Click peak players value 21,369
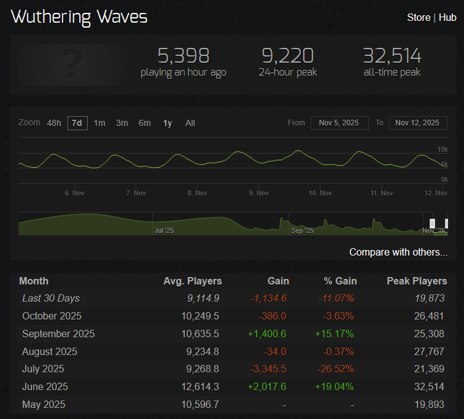Screen dimensions: 464x419 click(429, 369)
